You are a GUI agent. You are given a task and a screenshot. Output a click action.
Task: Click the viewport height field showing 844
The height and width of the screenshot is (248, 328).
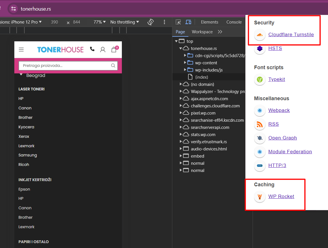coord(77,22)
